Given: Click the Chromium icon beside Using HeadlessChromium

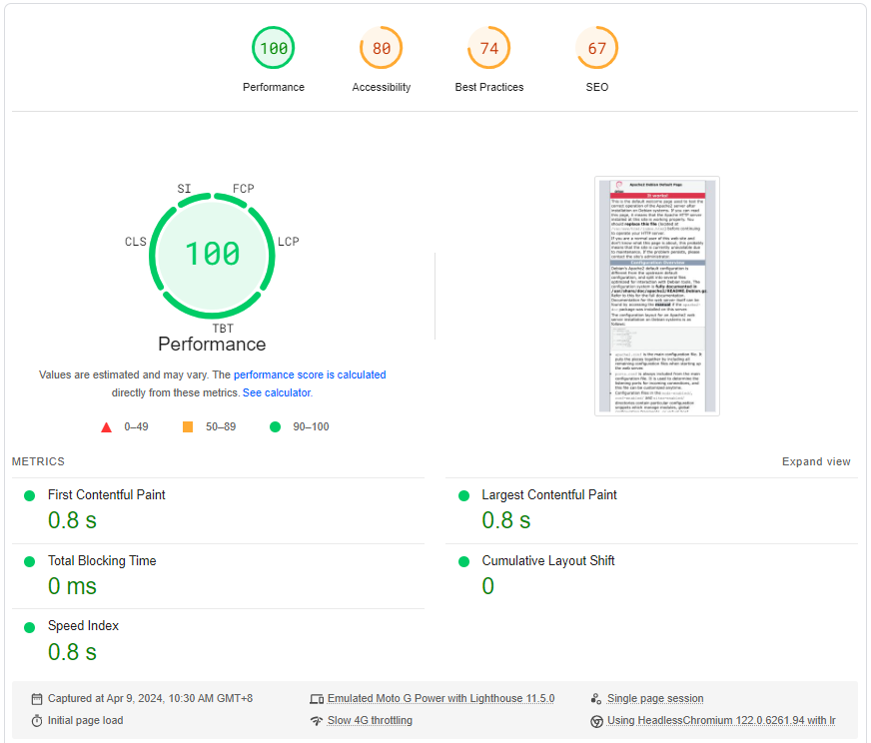Looking at the screenshot, I should click(x=596, y=721).
